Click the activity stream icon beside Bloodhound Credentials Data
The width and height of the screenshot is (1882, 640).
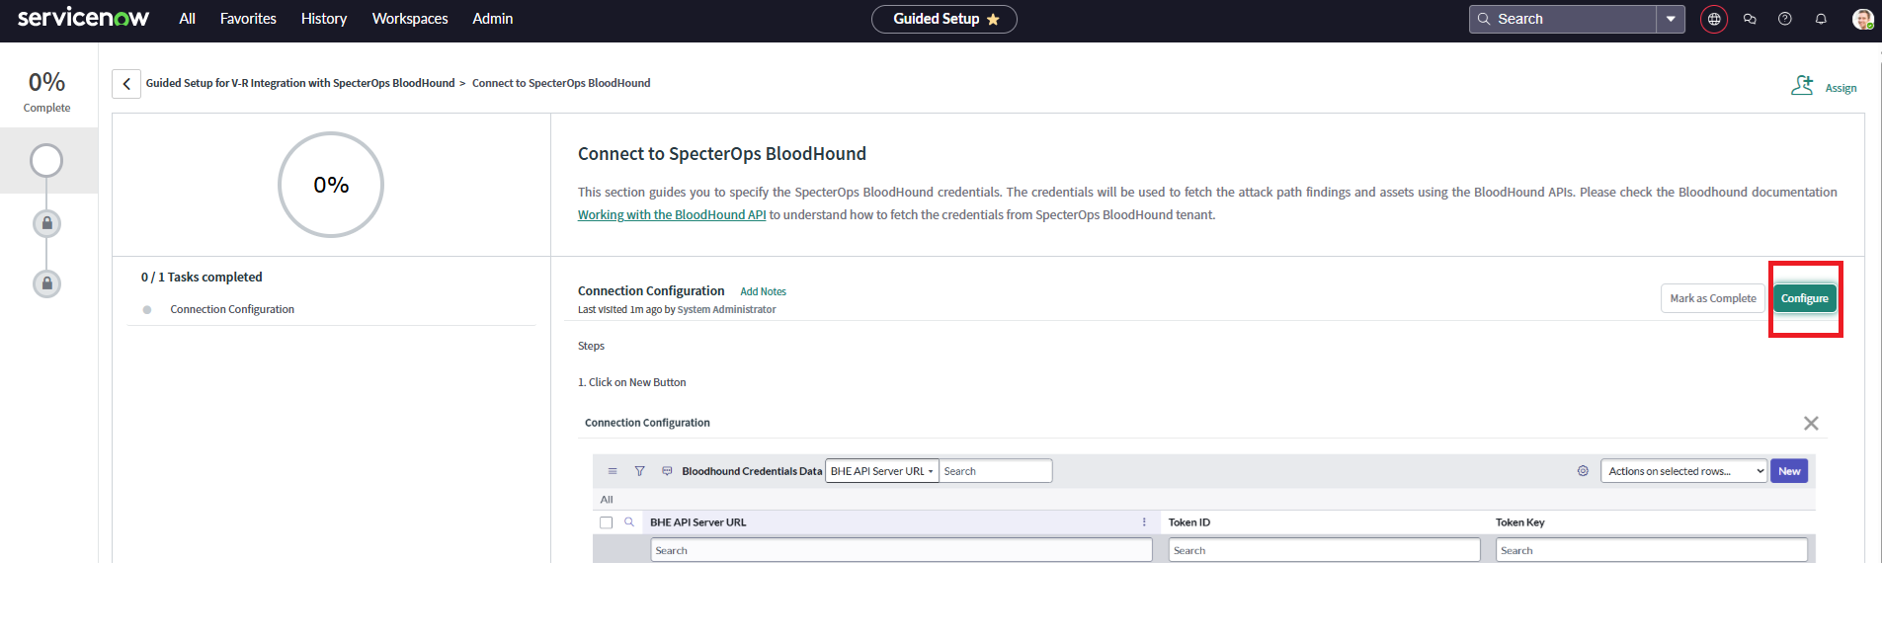(x=667, y=471)
